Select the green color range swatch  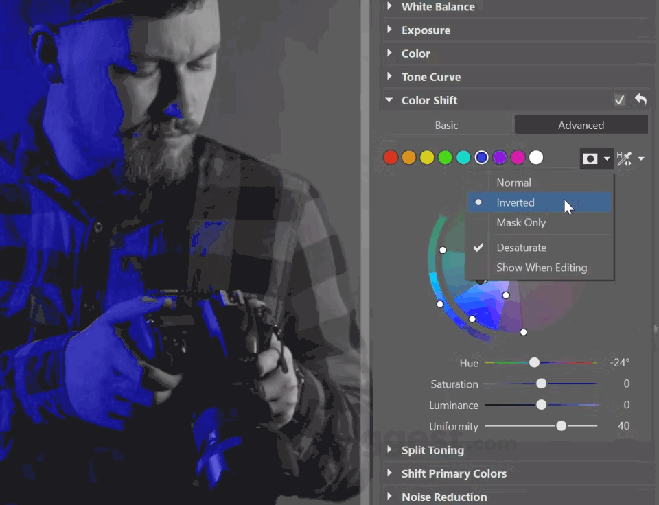445,157
